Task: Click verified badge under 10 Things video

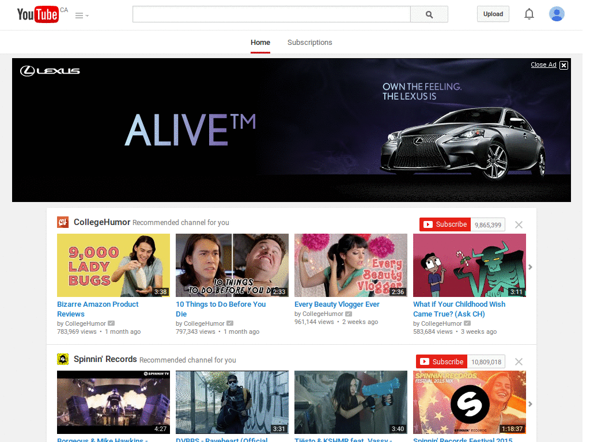Action: click(x=230, y=323)
